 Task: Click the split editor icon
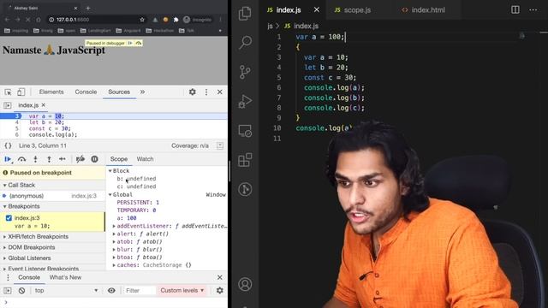[515, 9]
